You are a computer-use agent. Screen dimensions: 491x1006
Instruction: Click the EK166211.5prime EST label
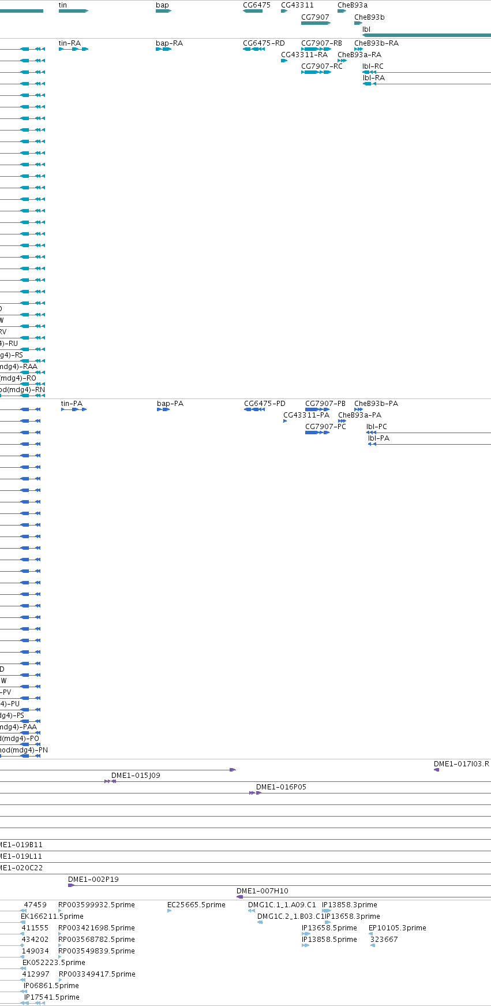(52, 916)
